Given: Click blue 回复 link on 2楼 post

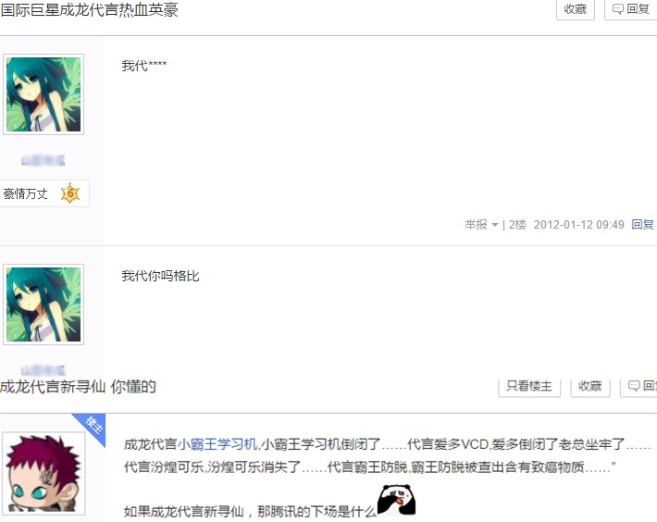Looking at the screenshot, I should [642, 225].
